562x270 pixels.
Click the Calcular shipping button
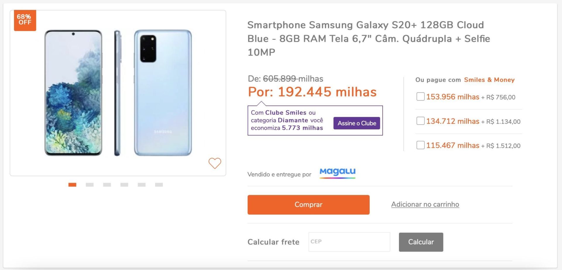pyautogui.click(x=421, y=242)
